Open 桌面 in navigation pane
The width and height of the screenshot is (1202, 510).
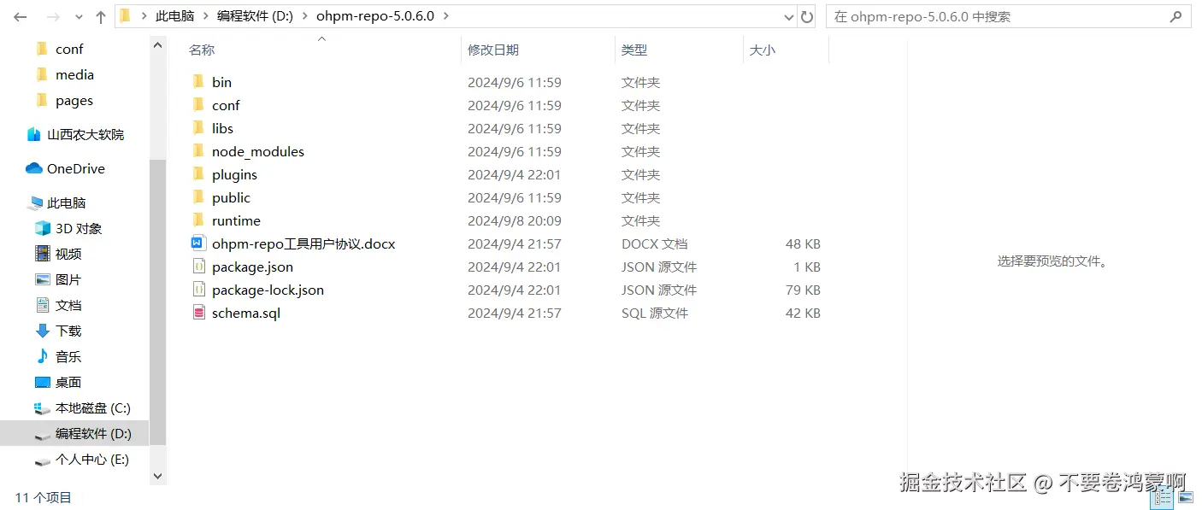tap(68, 382)
